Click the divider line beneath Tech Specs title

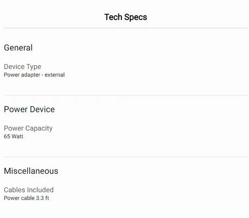coord(125,28)
